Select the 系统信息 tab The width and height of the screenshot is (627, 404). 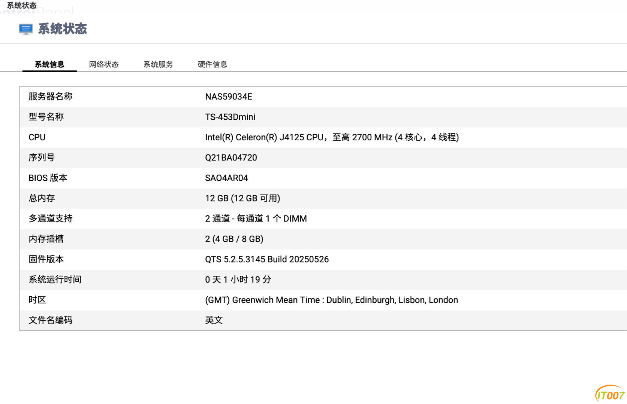pyautogui.click(x=49, y=64)
